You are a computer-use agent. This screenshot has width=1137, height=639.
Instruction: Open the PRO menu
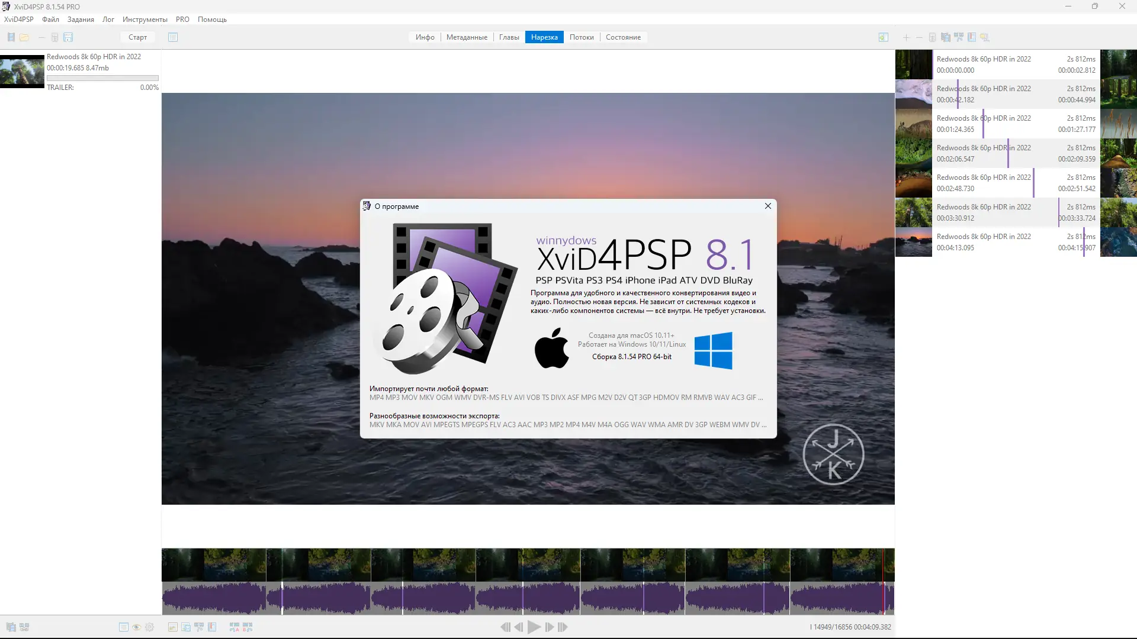click(x=182, y=20)
